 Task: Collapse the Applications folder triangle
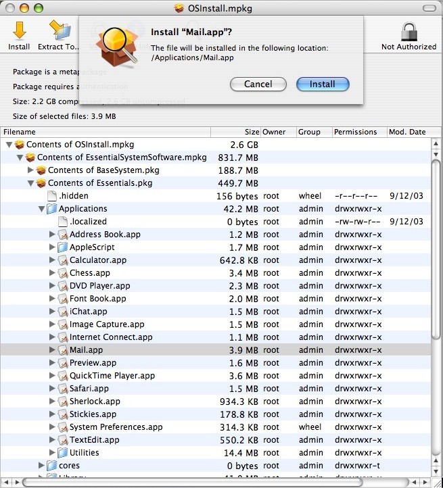coord(41,209)
